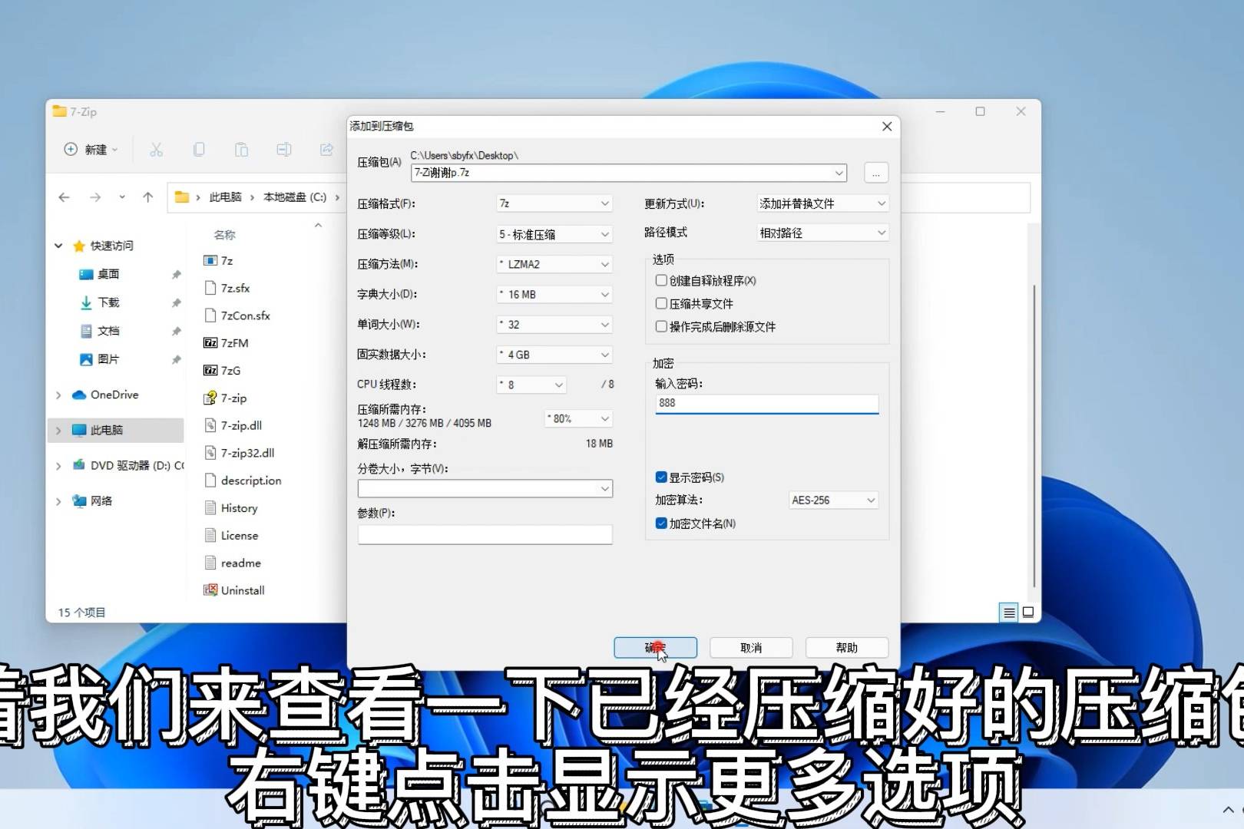
Task: Click the Share icon in Explorer toolbar
Action: click(x=326, y=150)
